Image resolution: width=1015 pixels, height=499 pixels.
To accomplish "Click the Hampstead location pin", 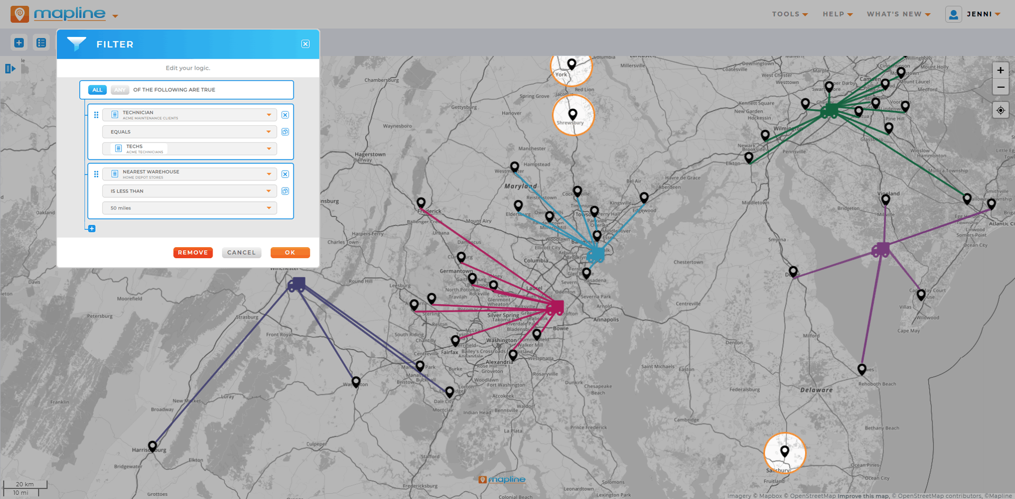I will (x=514, y=168).
